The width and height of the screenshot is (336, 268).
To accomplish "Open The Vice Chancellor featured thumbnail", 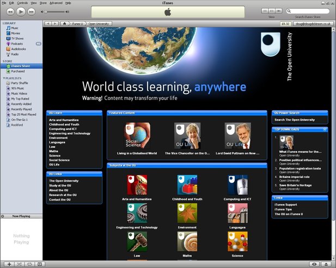I will click(187, 135).
